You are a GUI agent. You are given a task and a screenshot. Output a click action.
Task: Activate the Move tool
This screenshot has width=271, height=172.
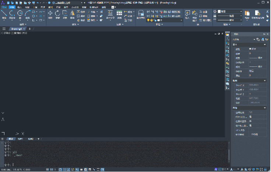pos(50,13)
